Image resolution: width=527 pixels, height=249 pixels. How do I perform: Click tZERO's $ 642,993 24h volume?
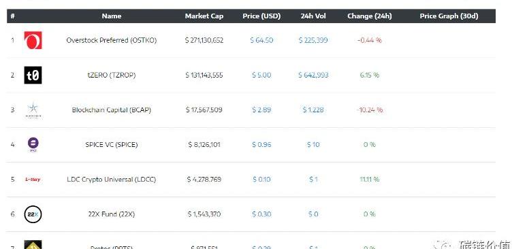click(313, 75)
